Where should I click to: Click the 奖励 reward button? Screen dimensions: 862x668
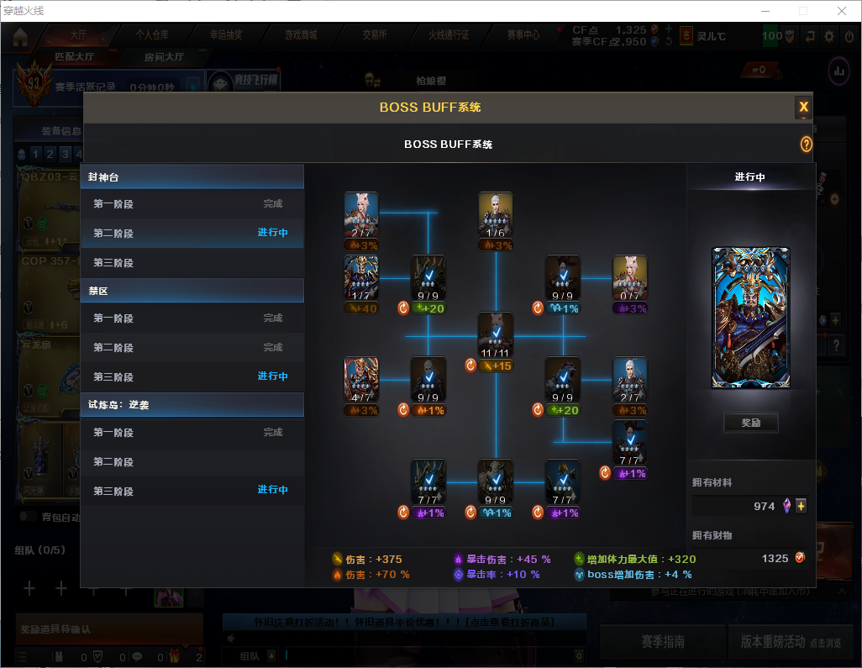point(750,423)
